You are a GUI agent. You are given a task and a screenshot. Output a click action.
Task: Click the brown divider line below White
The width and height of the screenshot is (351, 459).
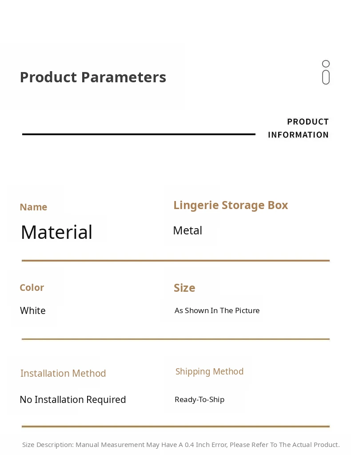175,339
